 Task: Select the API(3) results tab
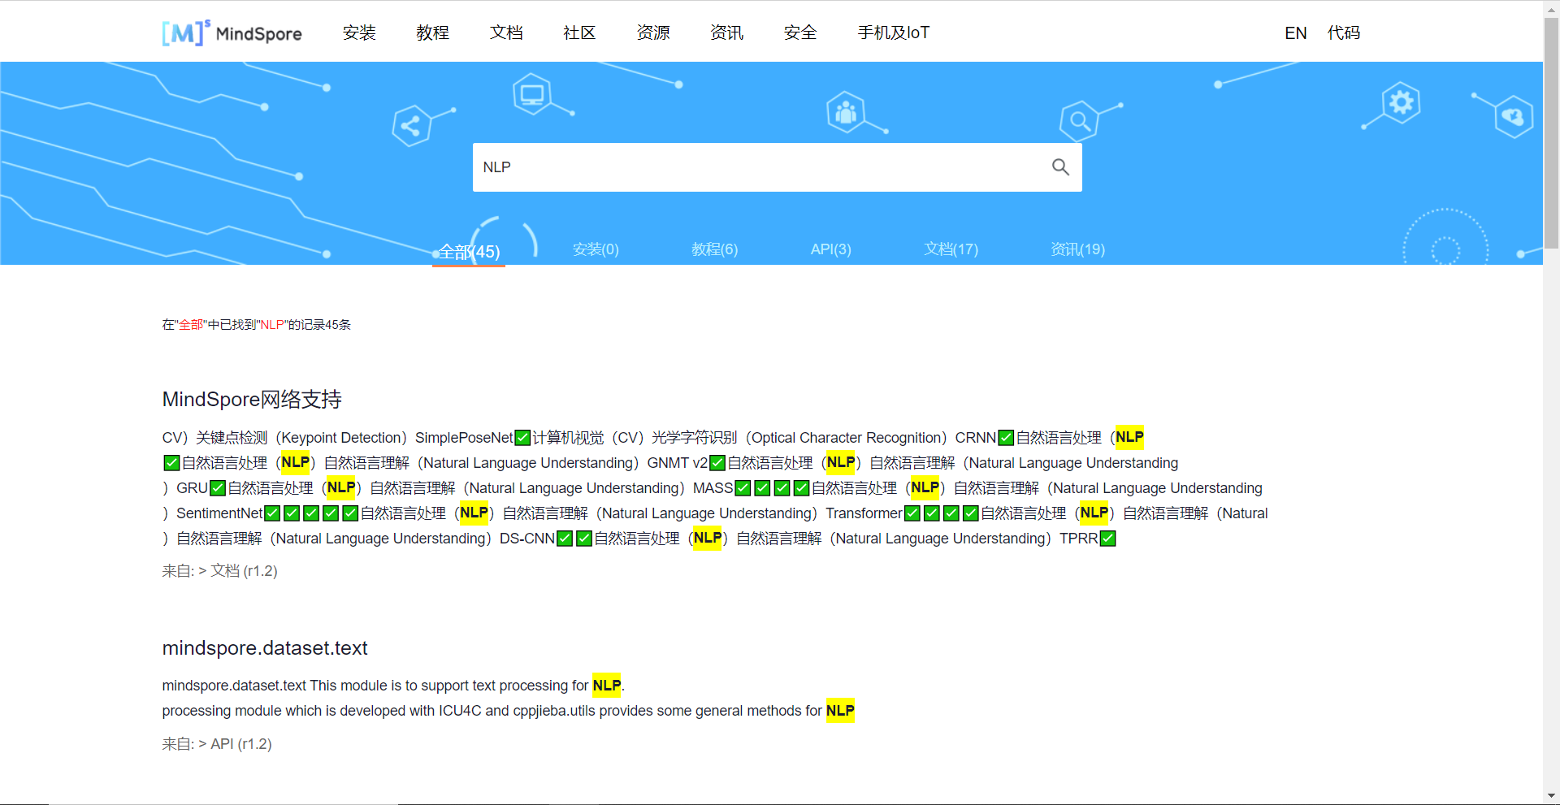point(831,249)
